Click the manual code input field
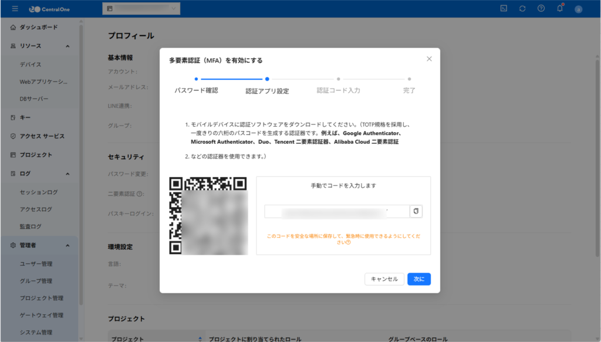Viewport: 601px width, 342px height. tap(336, 211)
